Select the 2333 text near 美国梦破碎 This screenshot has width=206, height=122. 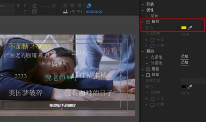pyautogui.click(x=21, y=76)
